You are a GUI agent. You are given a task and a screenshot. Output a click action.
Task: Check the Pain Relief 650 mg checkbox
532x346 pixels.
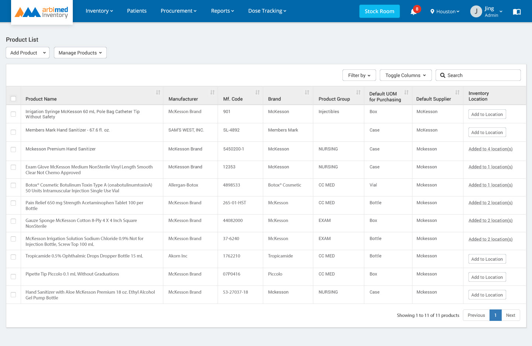13,203
